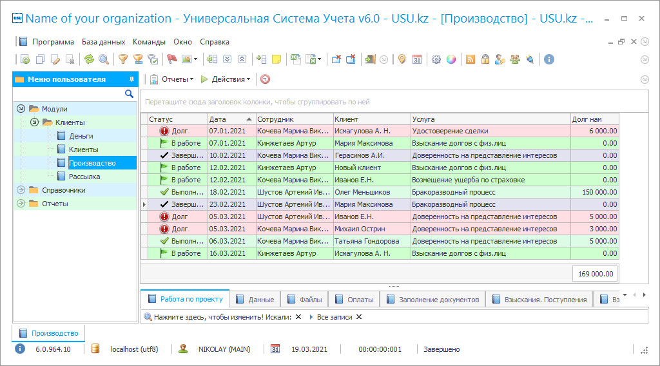Click the blue info toolbar icon

click(549, 59)
